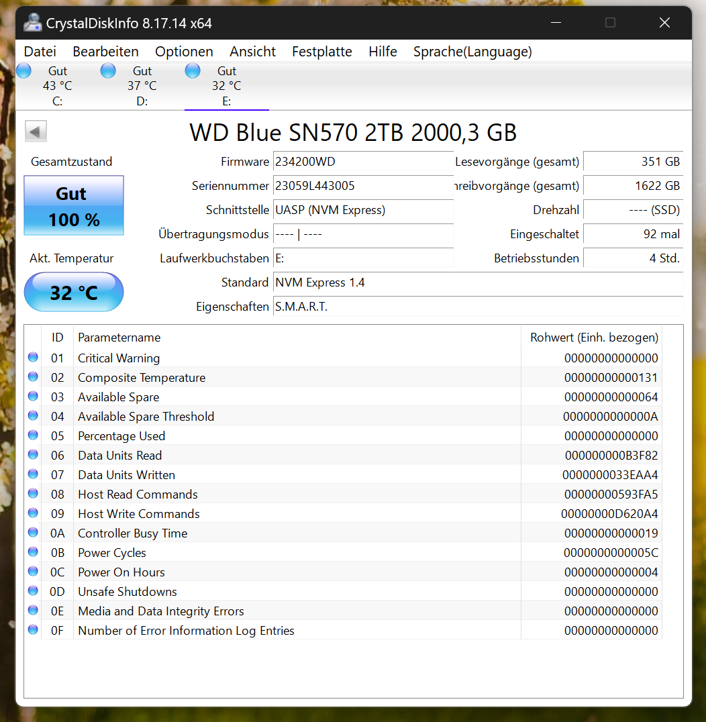Close the CrystalDiskInfo window

pyautogui.click(x=664, y=23)
